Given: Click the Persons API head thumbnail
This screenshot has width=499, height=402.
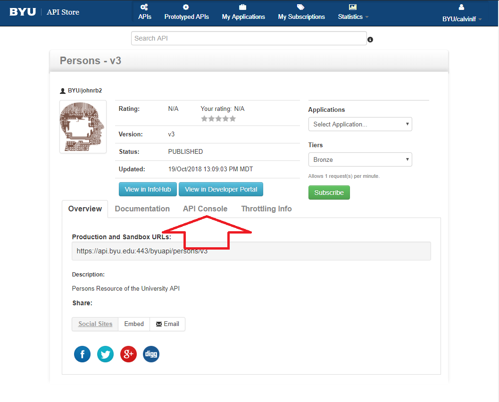Looking at the screenshot, I should pos(83,126).
